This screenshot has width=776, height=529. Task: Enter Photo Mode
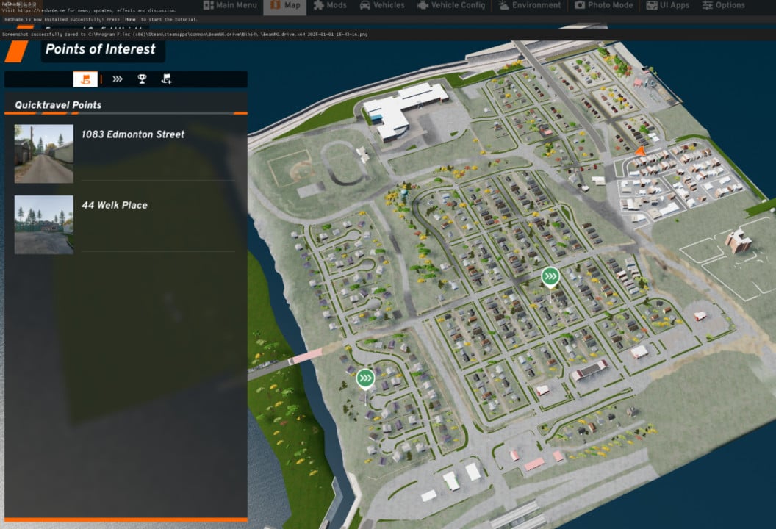point(604,5)
